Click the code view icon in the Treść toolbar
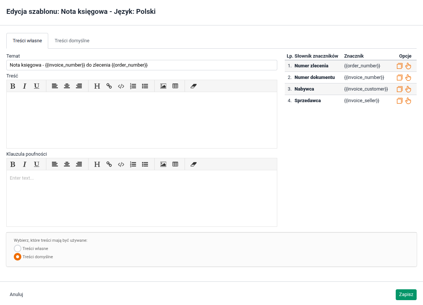This screenshot has height=305, width=423. point(121,86)
